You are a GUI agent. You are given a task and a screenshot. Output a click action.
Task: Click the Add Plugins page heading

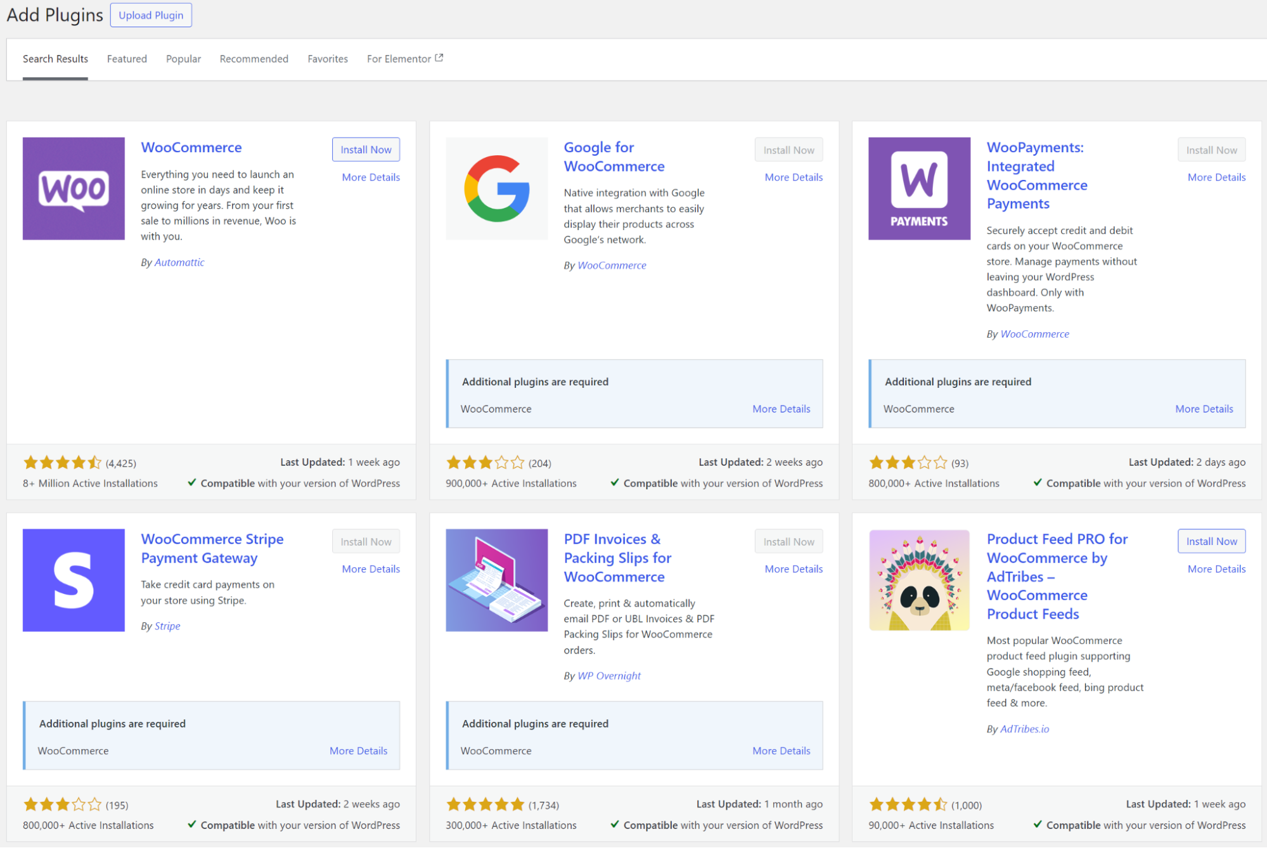click(x=55, y=15)
